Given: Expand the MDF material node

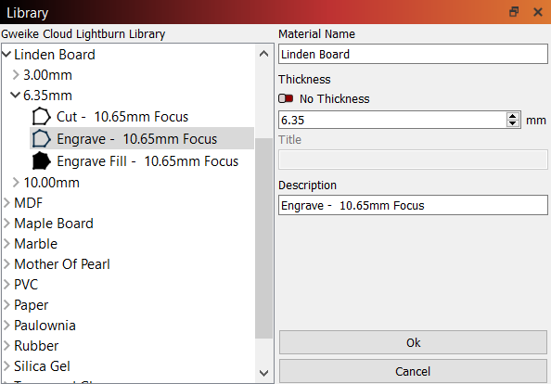Looking at the screenshot, I should (6, 203).
